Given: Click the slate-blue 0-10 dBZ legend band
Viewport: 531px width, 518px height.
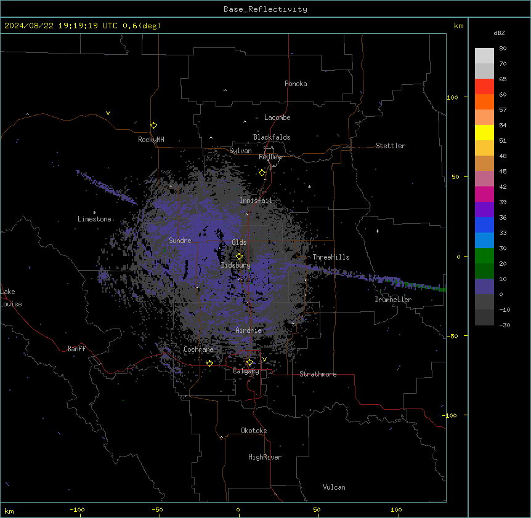Looking at the screenshot, I should [484, 287].
